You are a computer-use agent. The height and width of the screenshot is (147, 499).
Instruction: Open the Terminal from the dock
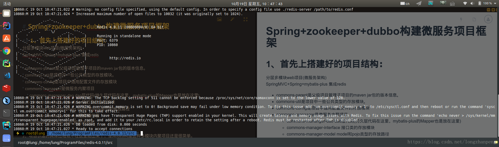point(7,113)
